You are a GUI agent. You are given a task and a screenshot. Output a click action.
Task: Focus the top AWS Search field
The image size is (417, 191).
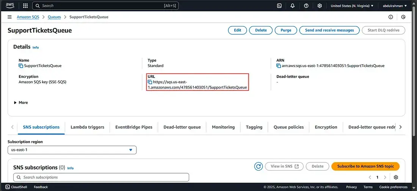105,6
